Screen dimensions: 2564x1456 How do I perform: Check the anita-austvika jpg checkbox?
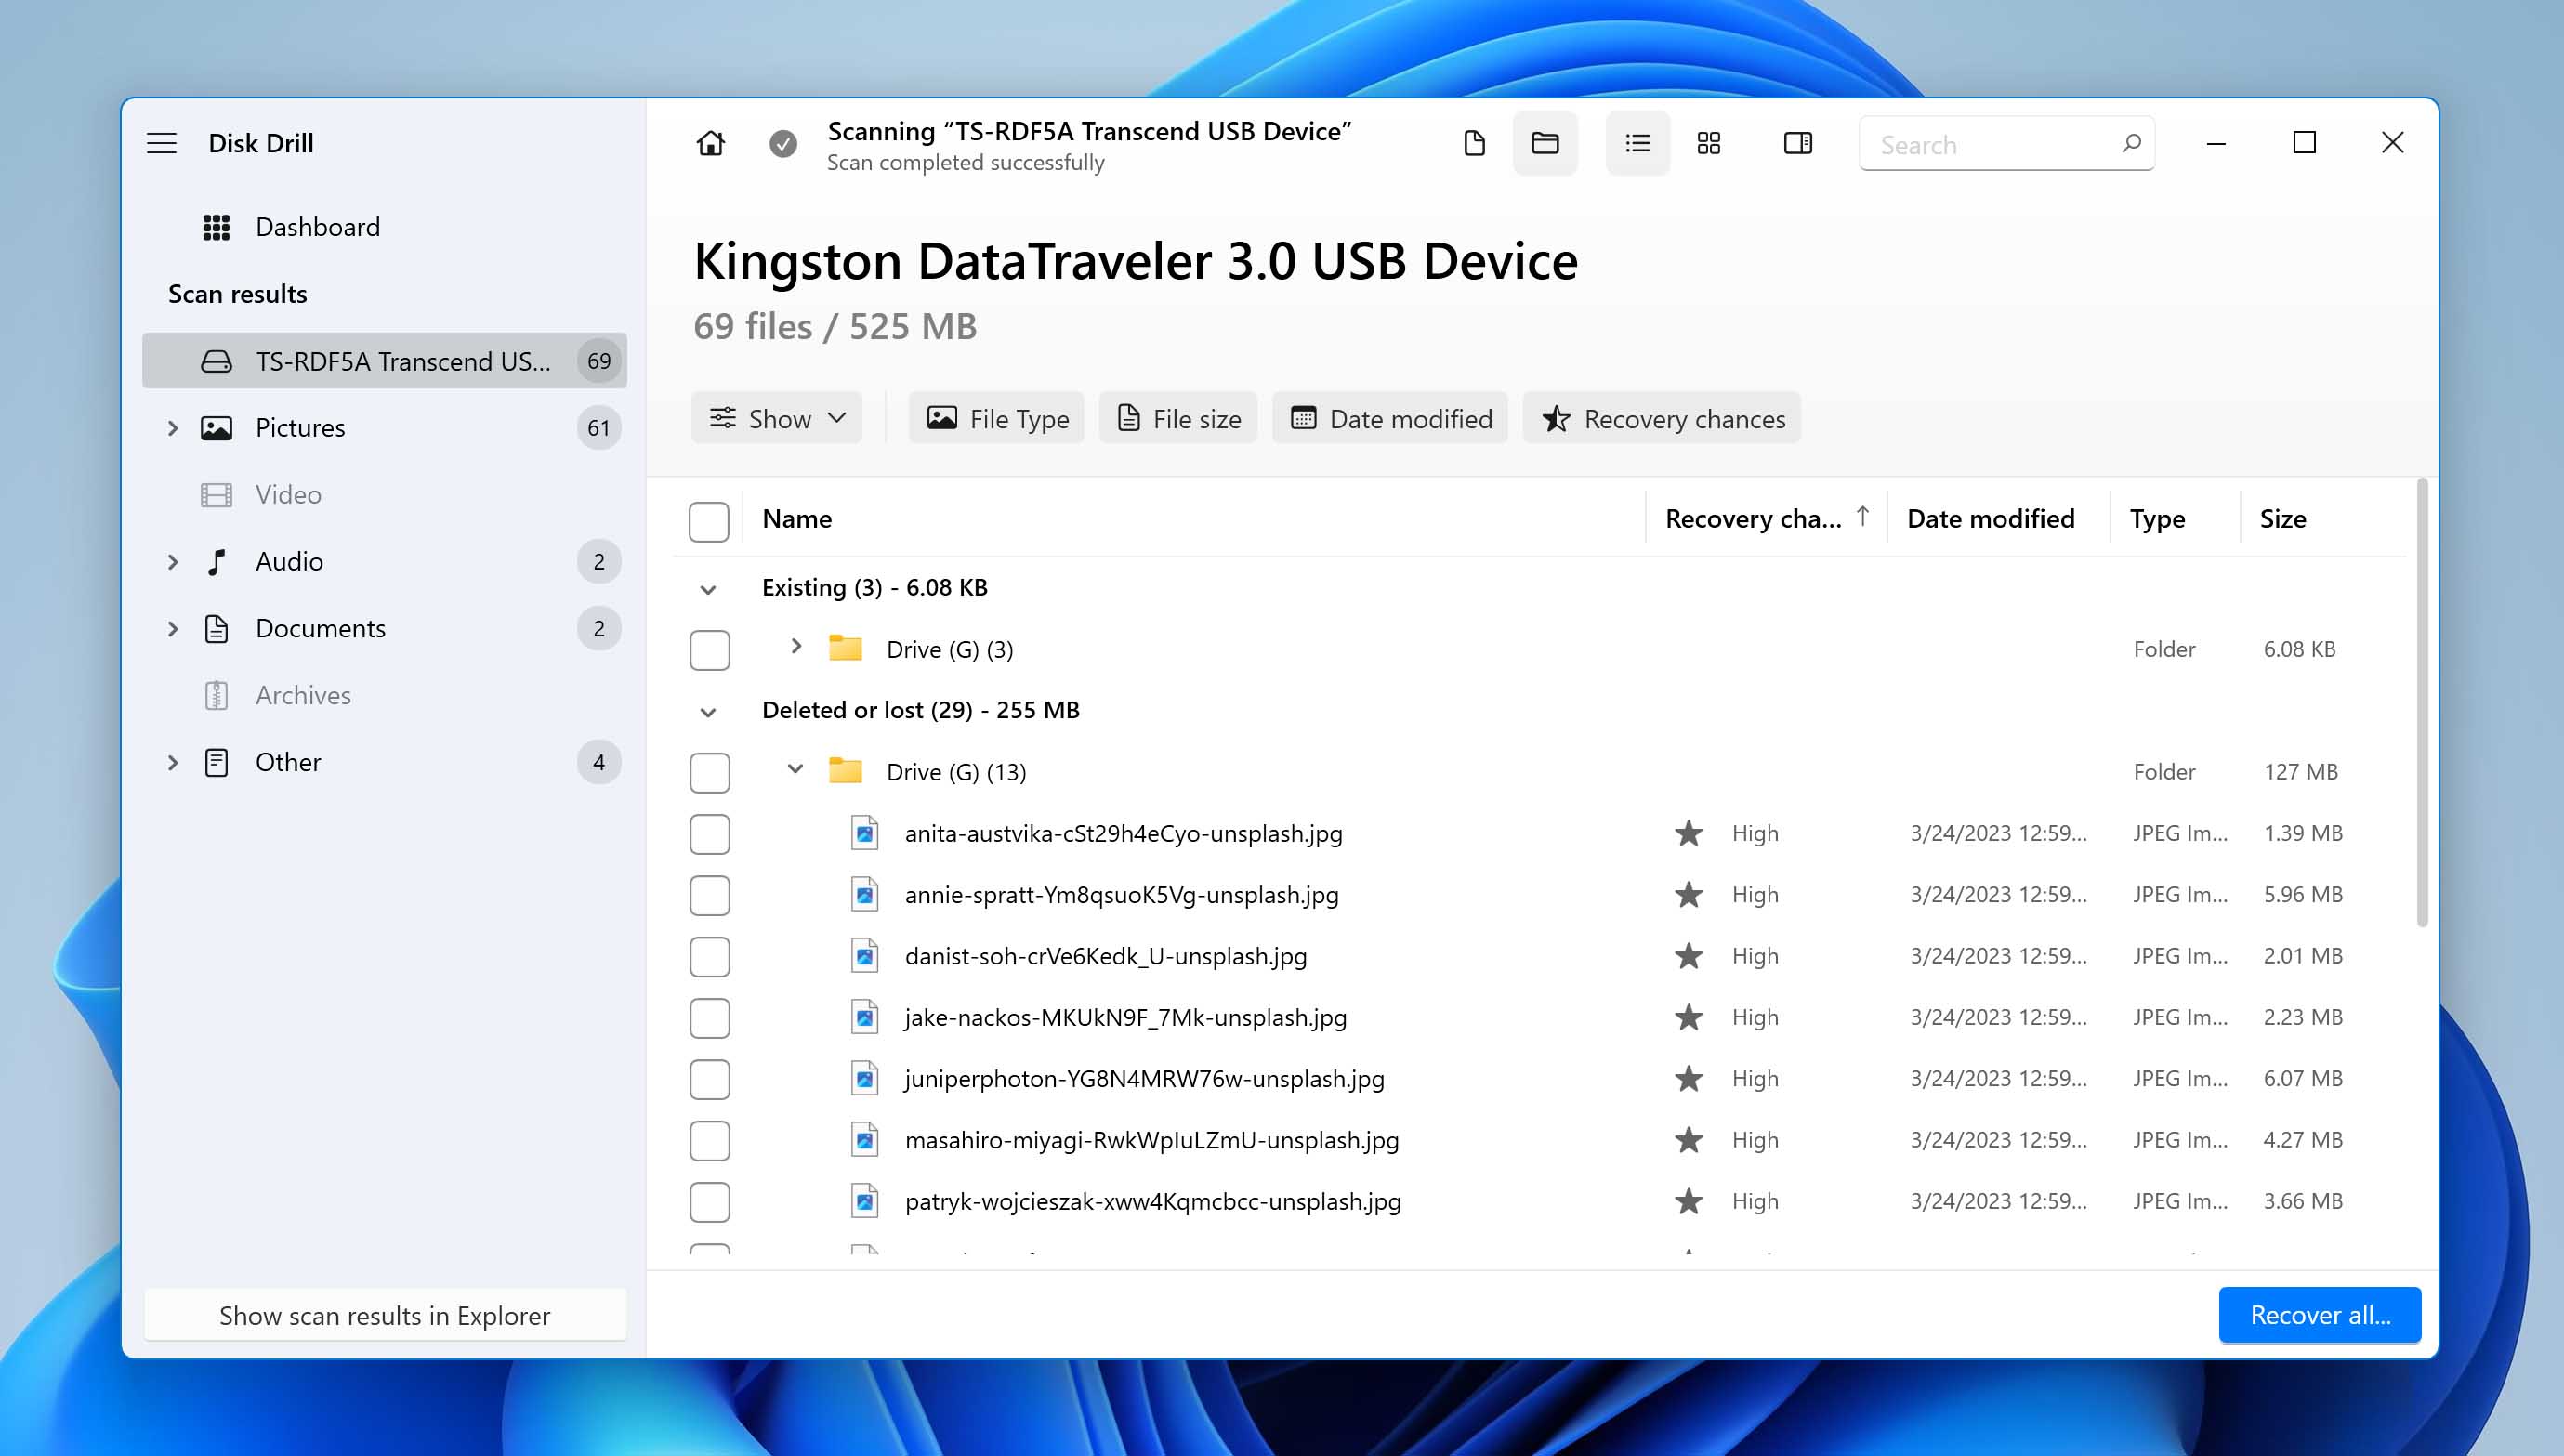(709, 834)
